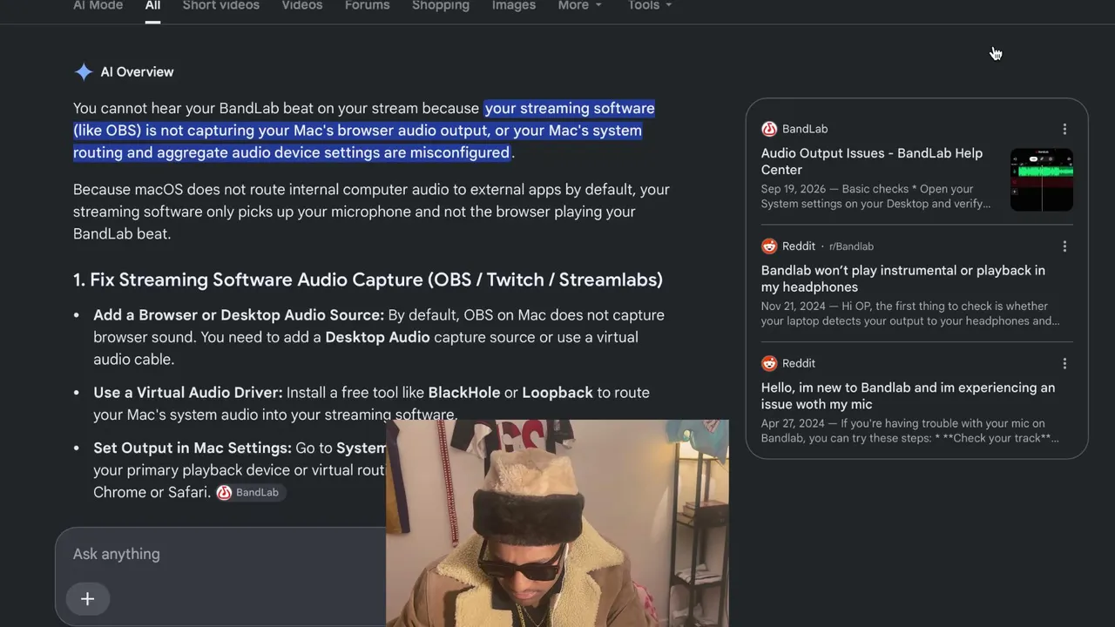1115x627 pixels.
Task: Open the All results tab
Action: [152, 6]
